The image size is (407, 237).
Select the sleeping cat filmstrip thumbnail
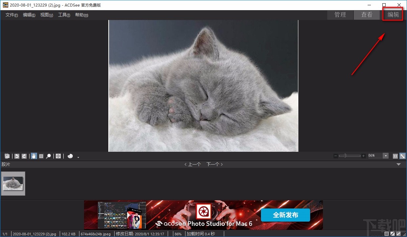(13, 184)
